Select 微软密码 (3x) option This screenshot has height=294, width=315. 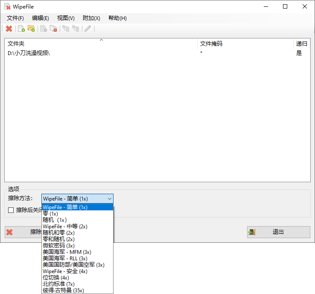tap(58, 245)
